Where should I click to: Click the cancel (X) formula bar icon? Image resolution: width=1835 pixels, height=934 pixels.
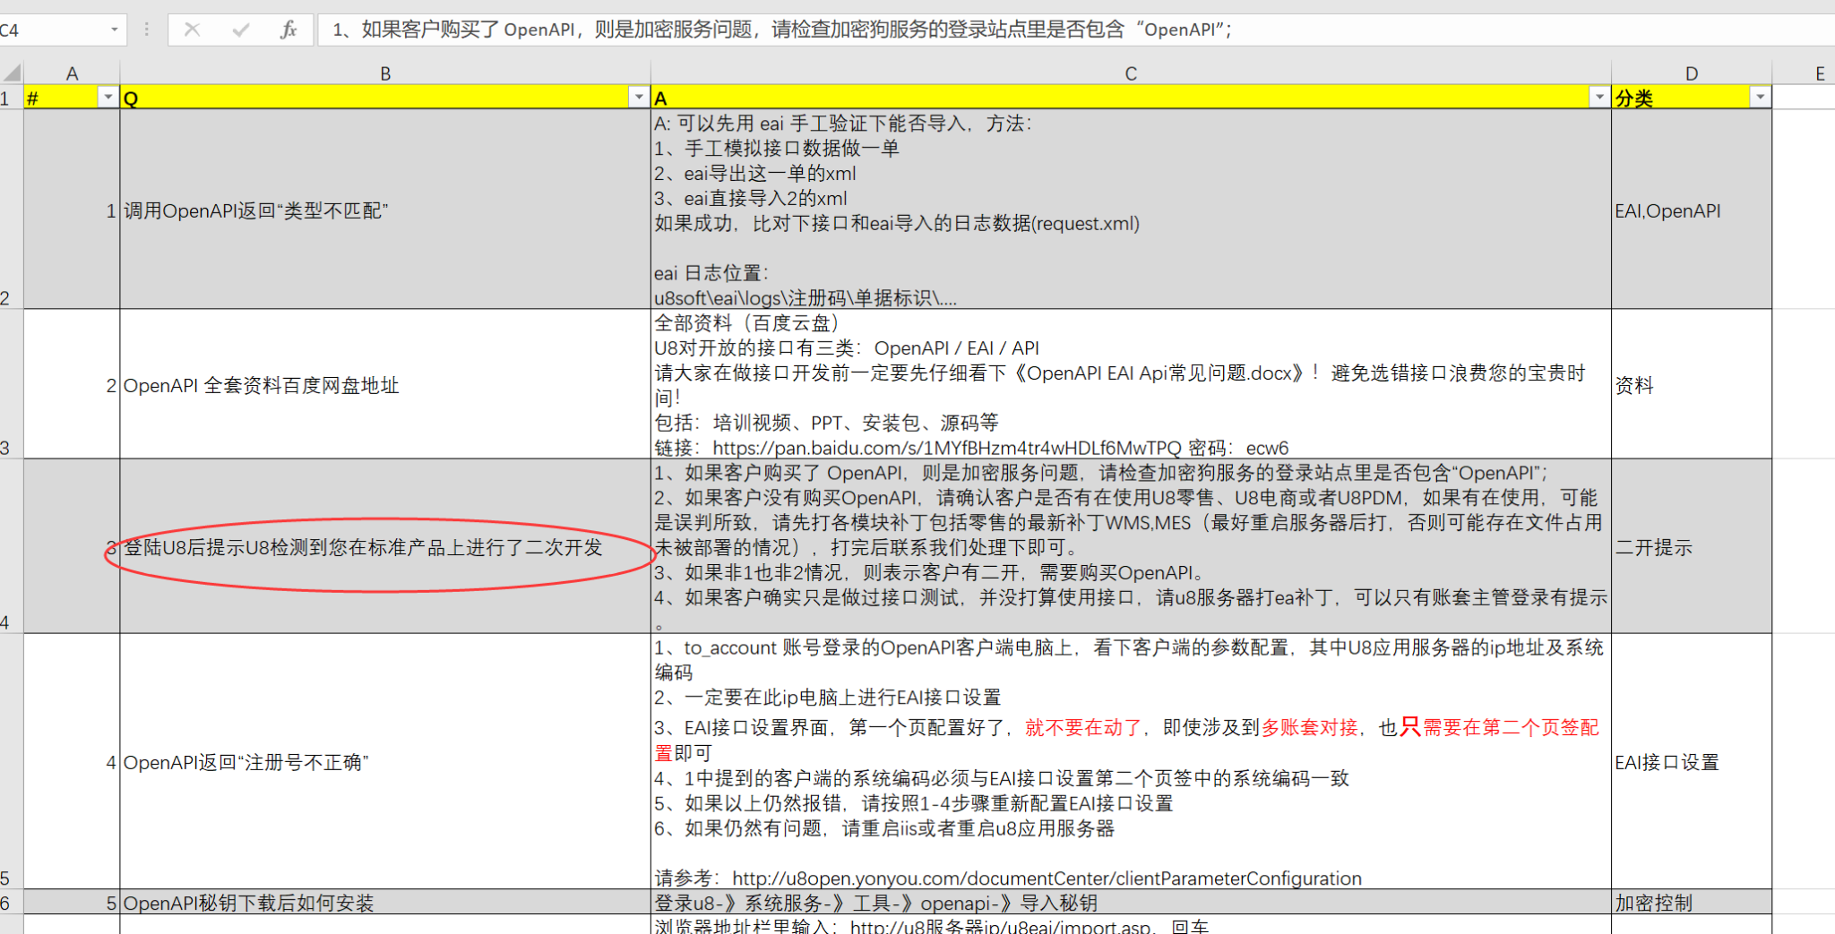point(192,30)
